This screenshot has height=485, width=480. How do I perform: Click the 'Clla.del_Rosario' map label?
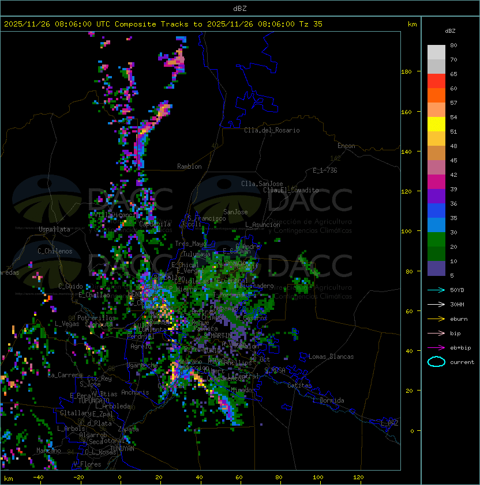[272, 130]
